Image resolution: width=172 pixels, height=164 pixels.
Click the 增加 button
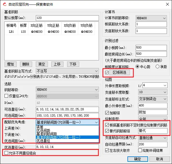pos(10,64)
